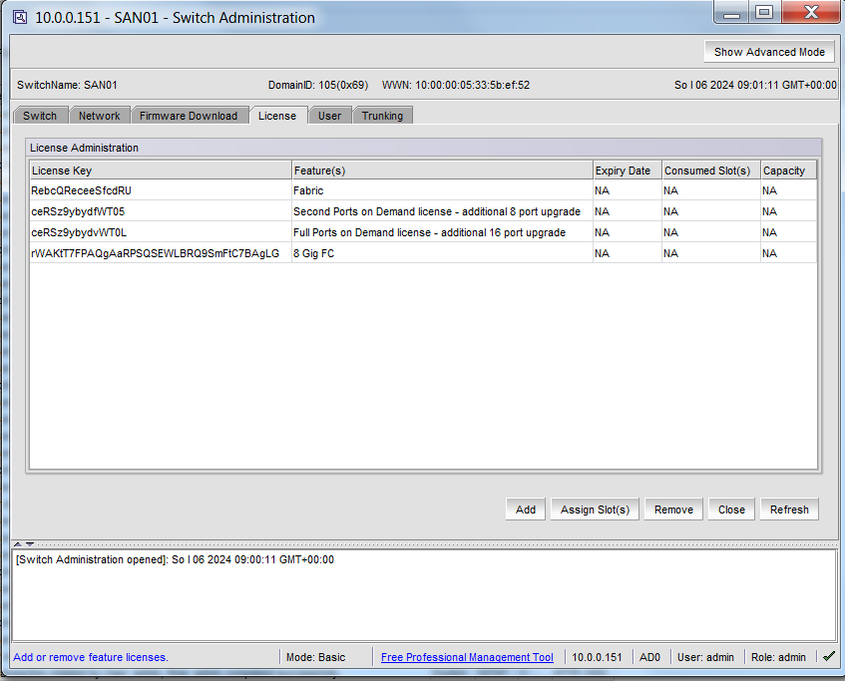
Task: Go to the User tab
Action: pyautogui.click(x=329, y=116)
